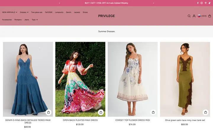Expand the NEW ARRIVALS menu
The image size is (213, 133).
pyautogui.click(x=10, y=12)
